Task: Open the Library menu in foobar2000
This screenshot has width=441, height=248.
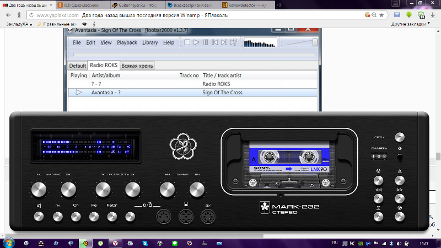Action: [150, 42]
